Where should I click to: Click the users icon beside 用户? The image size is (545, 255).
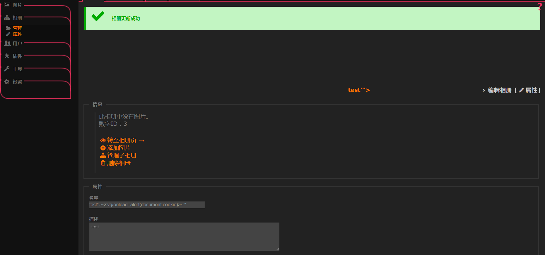[7, 43]
